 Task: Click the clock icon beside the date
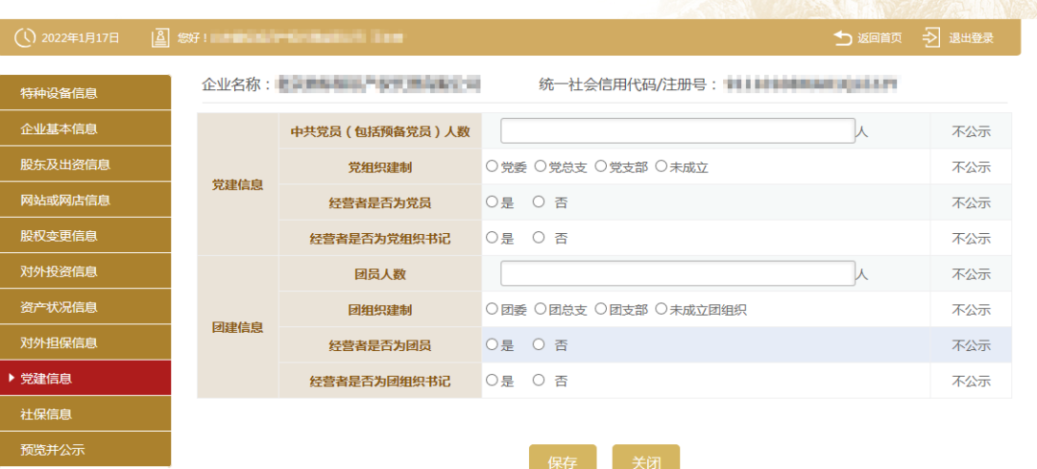point(24,38)
